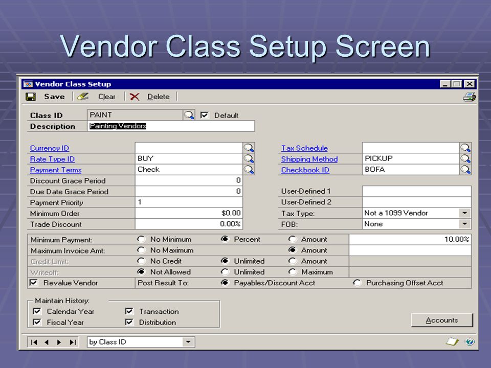Screen dimensions: 491x368
Task: Open the Payment Terms lookup magnifier
Action: (249, 170)
